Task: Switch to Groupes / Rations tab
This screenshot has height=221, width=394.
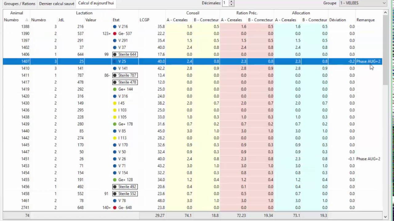Action: point(20,4)
